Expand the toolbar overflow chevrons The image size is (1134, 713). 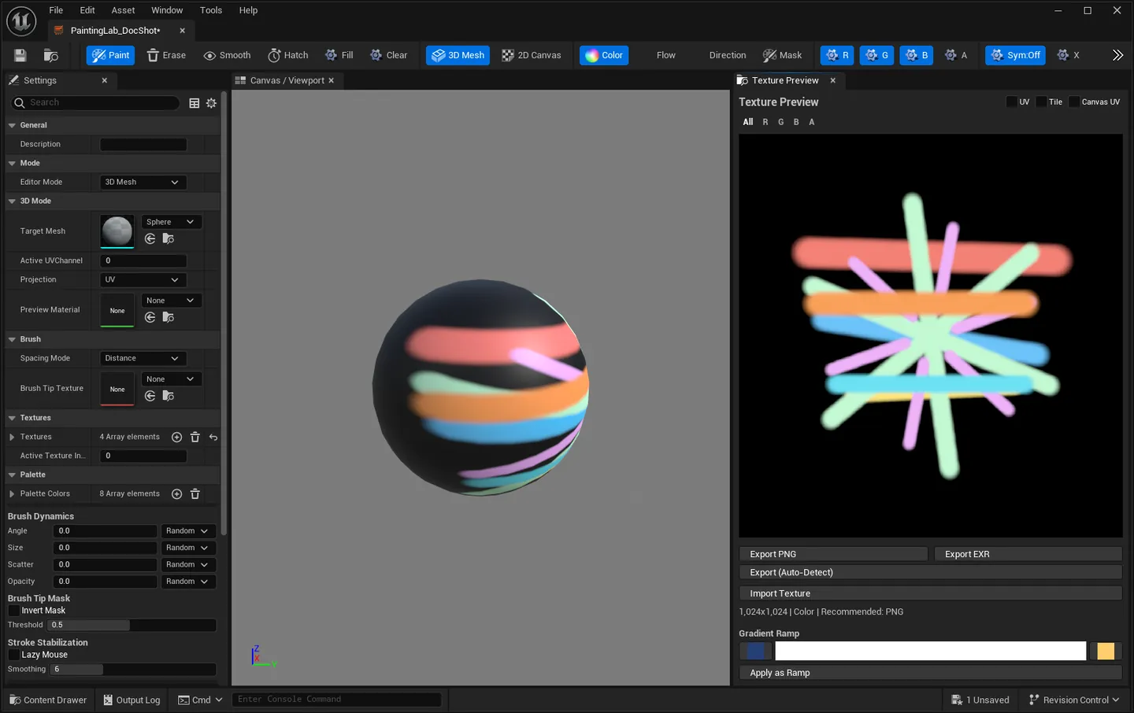pyautogui.click(x=1117, y=55)
